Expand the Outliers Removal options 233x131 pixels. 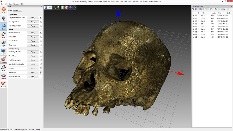(x=41, y=33)
